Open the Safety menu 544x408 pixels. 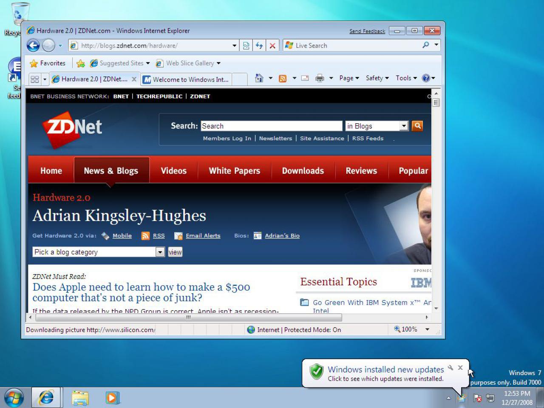[377, 78]
